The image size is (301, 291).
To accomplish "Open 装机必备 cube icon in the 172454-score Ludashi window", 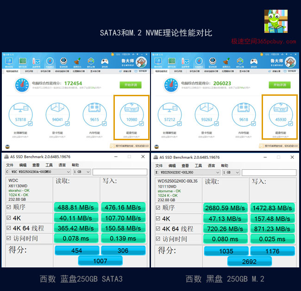I will (x=91, y=62).
